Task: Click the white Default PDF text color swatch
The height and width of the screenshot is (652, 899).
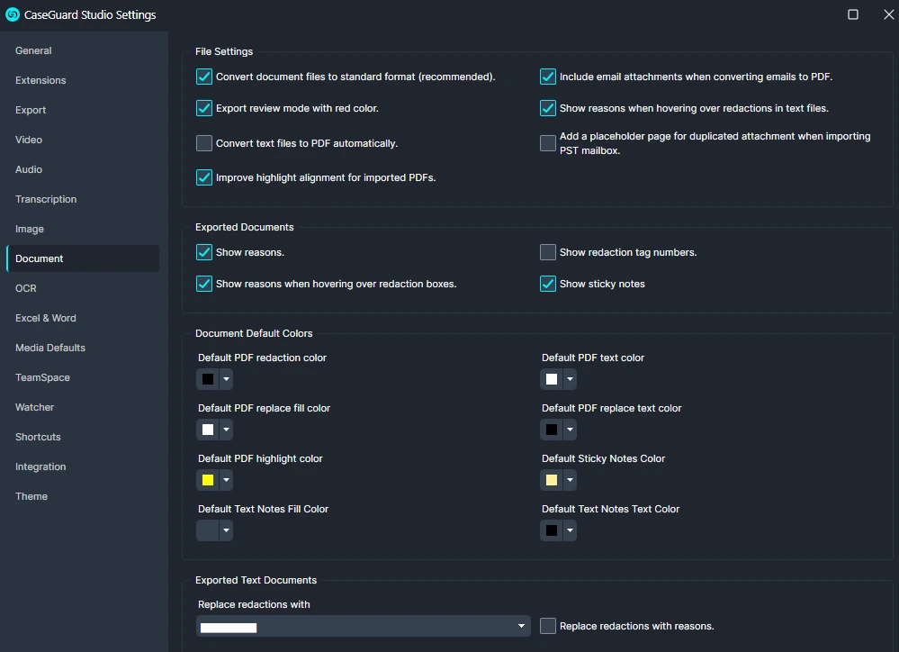Action: point(552,379)
